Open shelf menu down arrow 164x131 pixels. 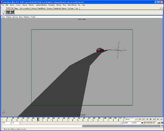[x=4, y=14]
